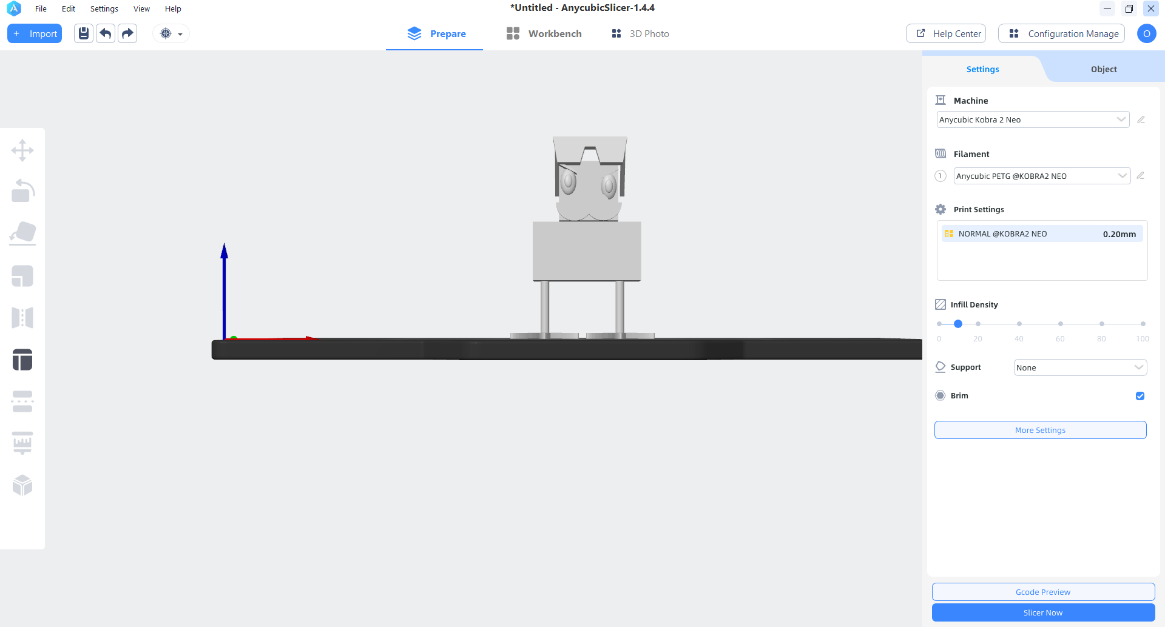Open the Gcode Preview button
1165x627 pixels.
coord(1043,592)
